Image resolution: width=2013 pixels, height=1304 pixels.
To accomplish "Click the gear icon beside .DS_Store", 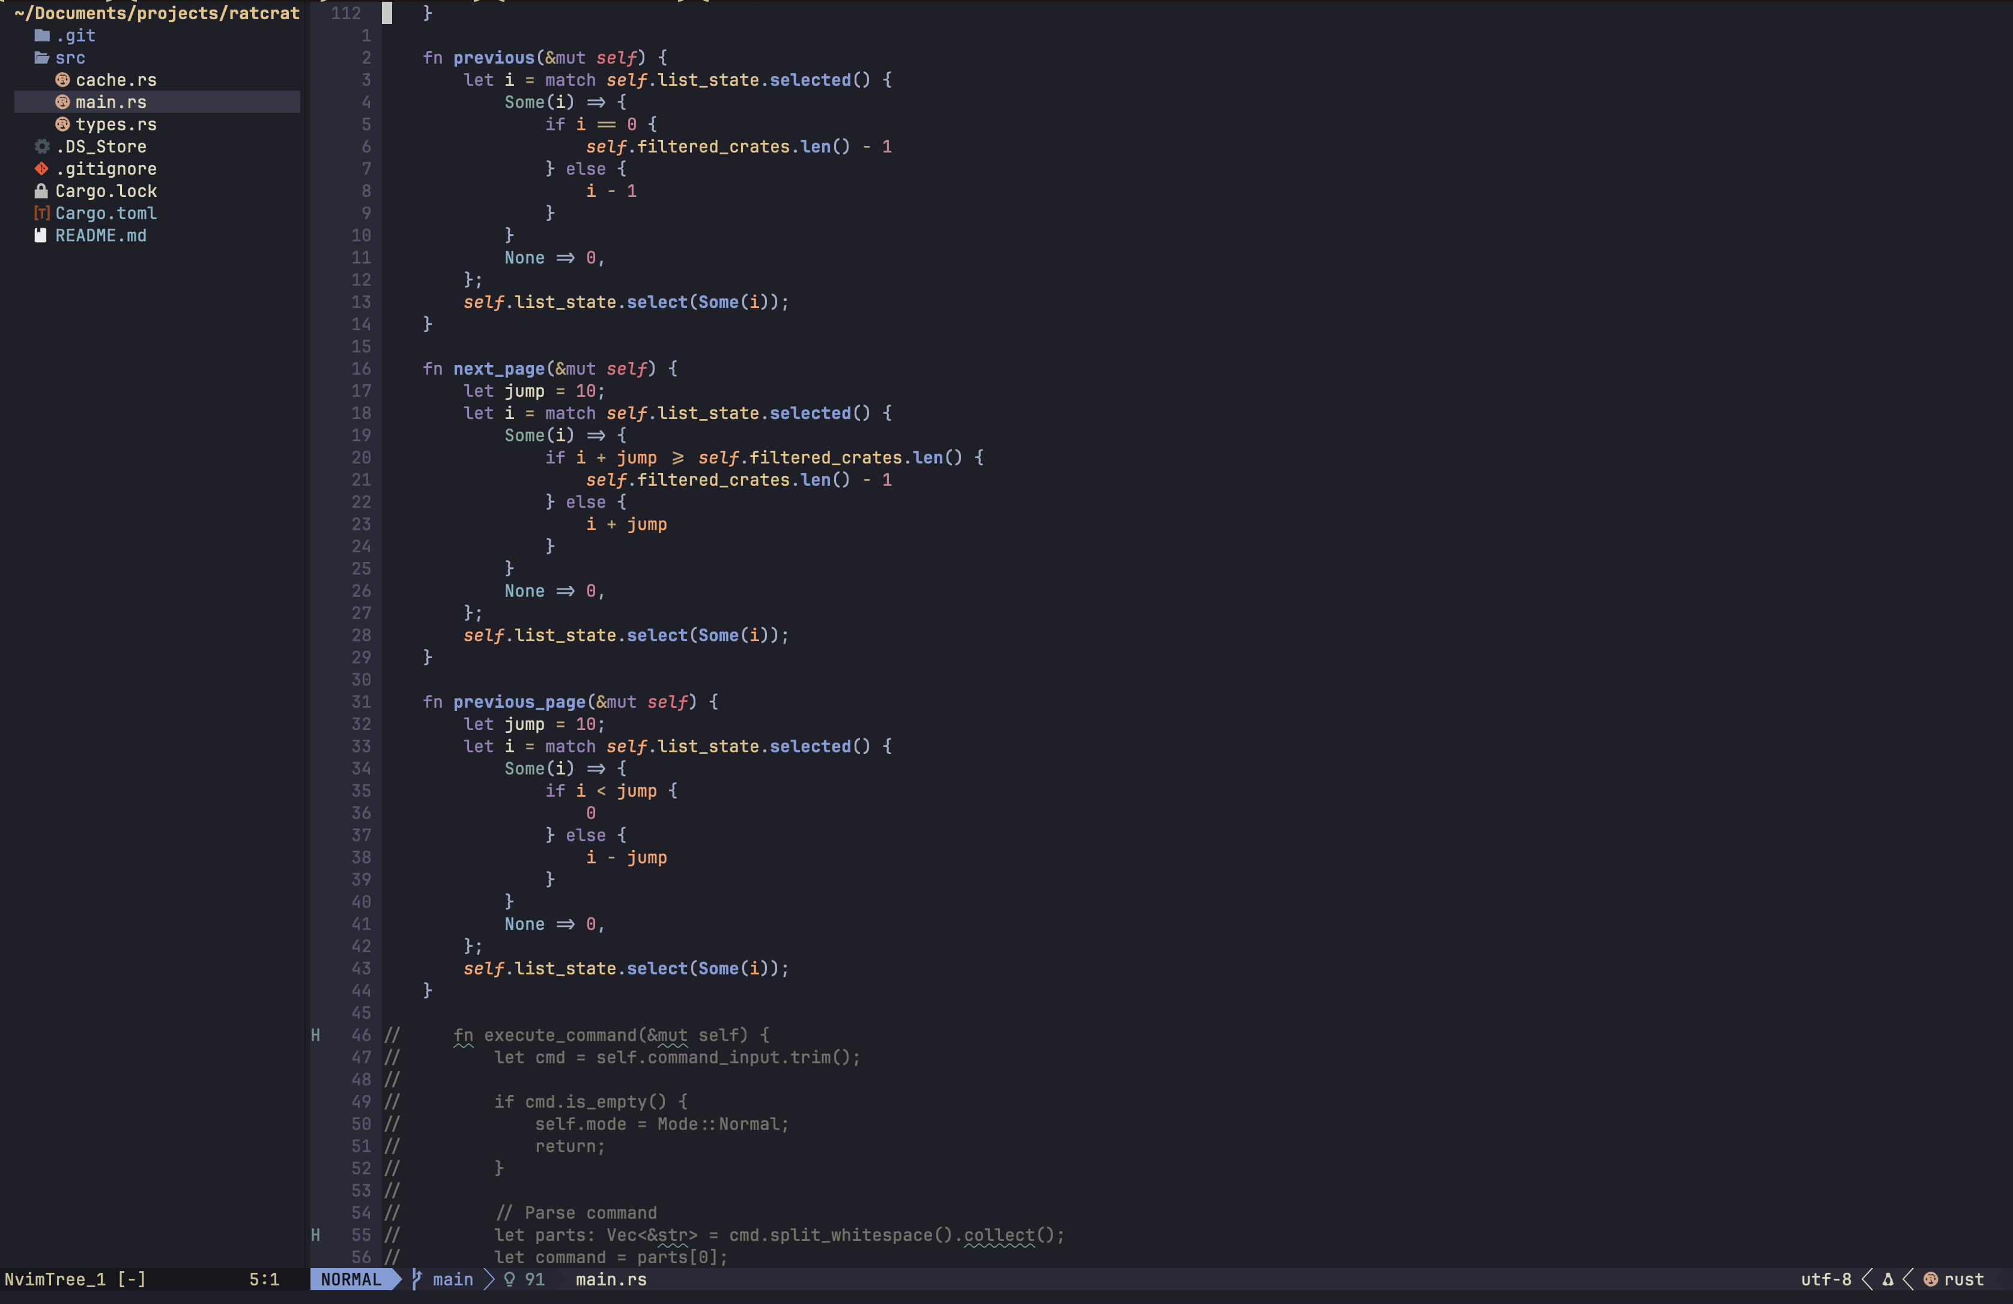I will coord(41,146).
